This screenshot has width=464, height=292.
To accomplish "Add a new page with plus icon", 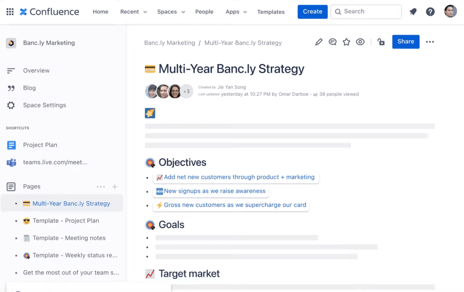I will [x=115, y=187].
